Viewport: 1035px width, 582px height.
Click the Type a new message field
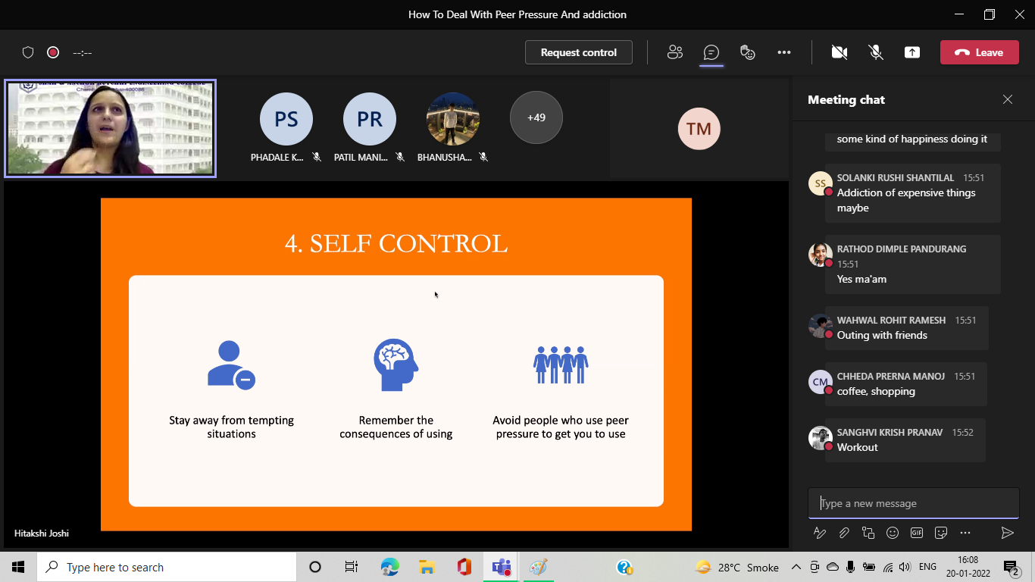point(913,503)
